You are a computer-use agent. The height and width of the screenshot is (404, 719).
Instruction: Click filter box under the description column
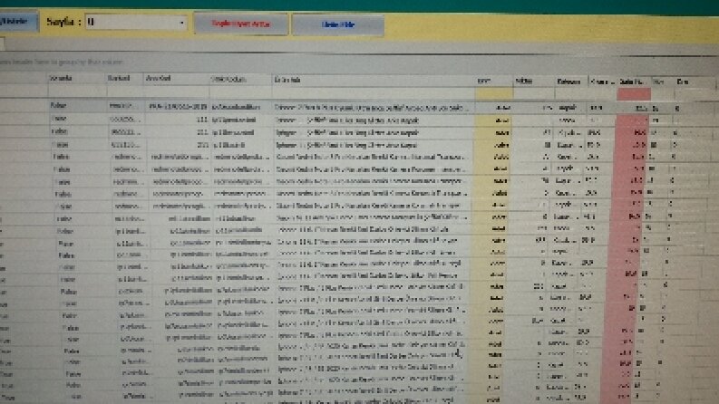pos(374,92)
